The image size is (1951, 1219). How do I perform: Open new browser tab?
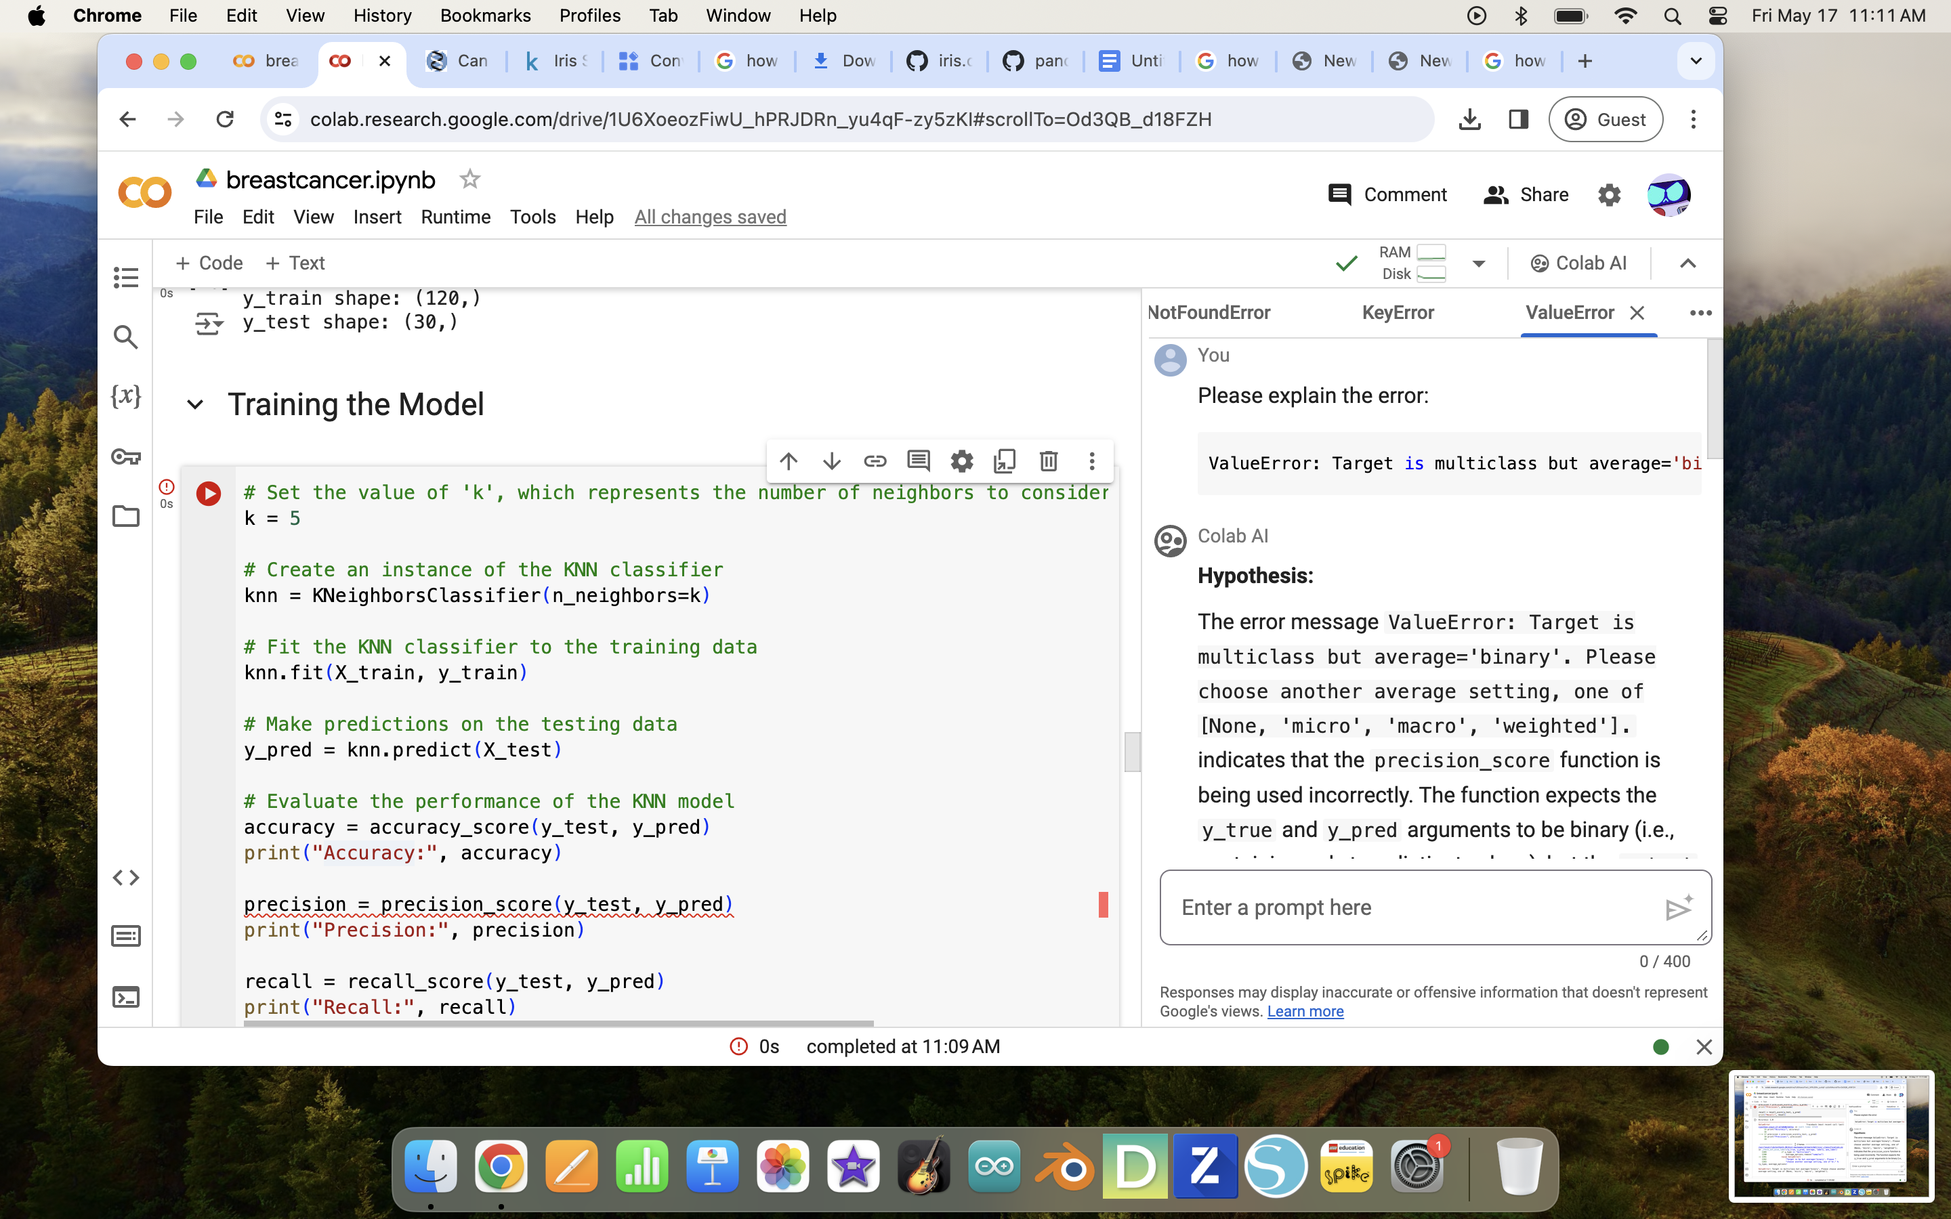click(1585, 61)
